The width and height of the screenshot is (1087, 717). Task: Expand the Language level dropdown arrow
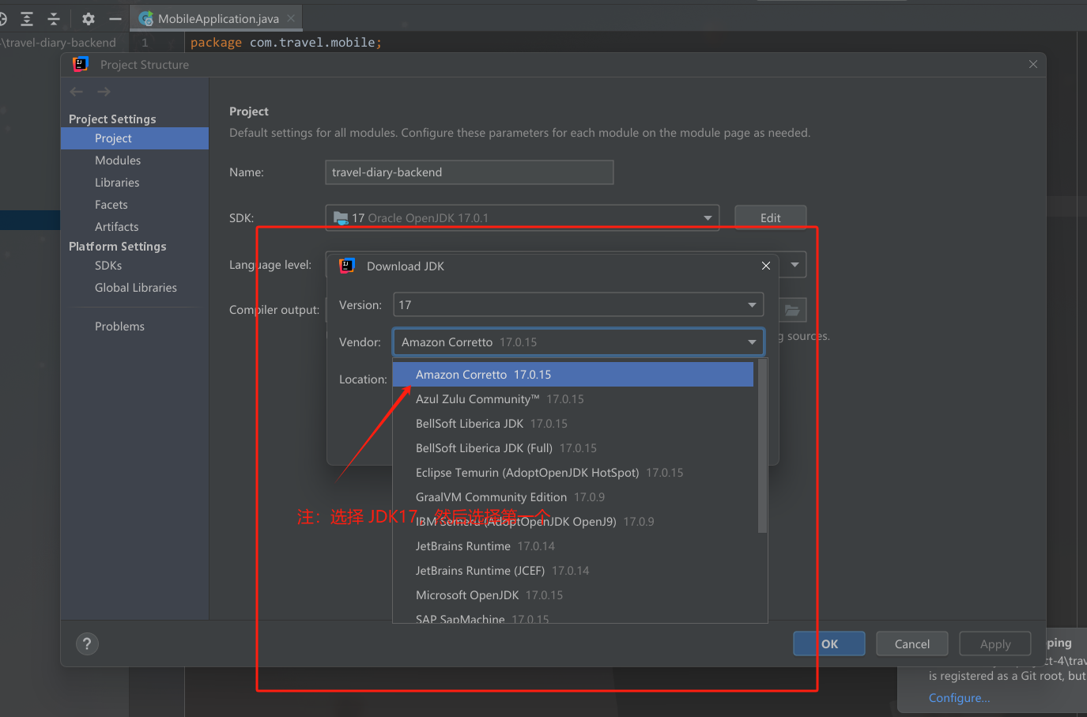[x=794, y=265]
